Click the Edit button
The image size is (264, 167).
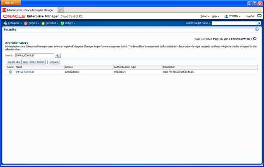32,62
